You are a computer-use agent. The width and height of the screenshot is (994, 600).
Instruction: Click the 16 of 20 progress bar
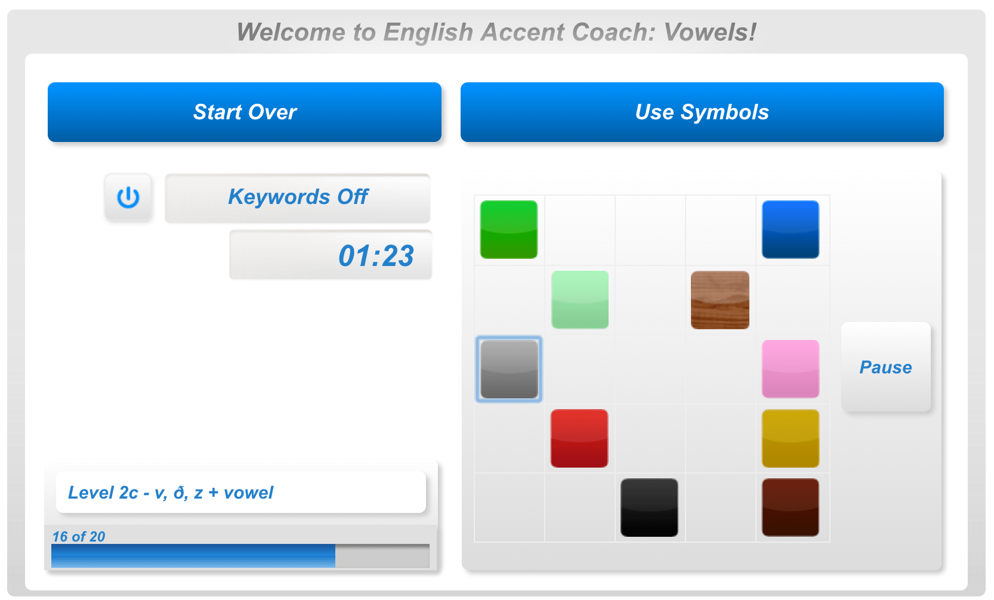tap(239, 555)
